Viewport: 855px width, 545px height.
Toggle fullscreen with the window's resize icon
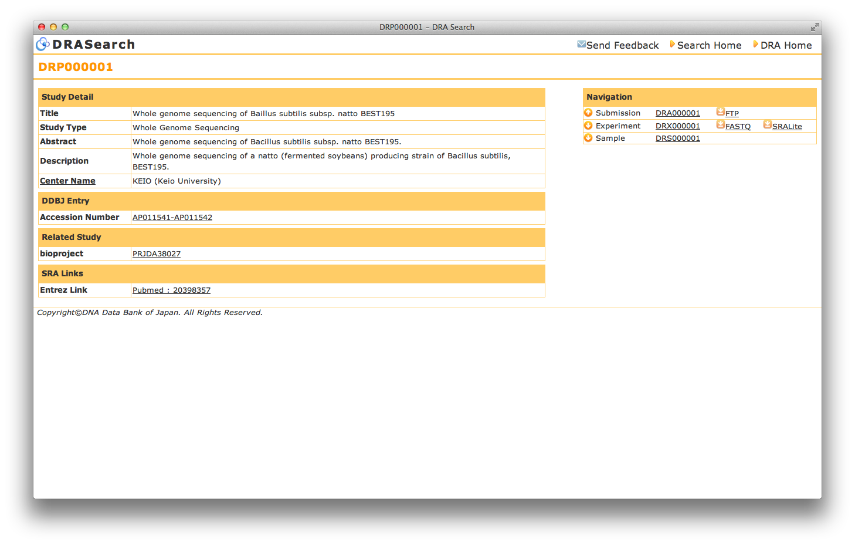point(815,27)
